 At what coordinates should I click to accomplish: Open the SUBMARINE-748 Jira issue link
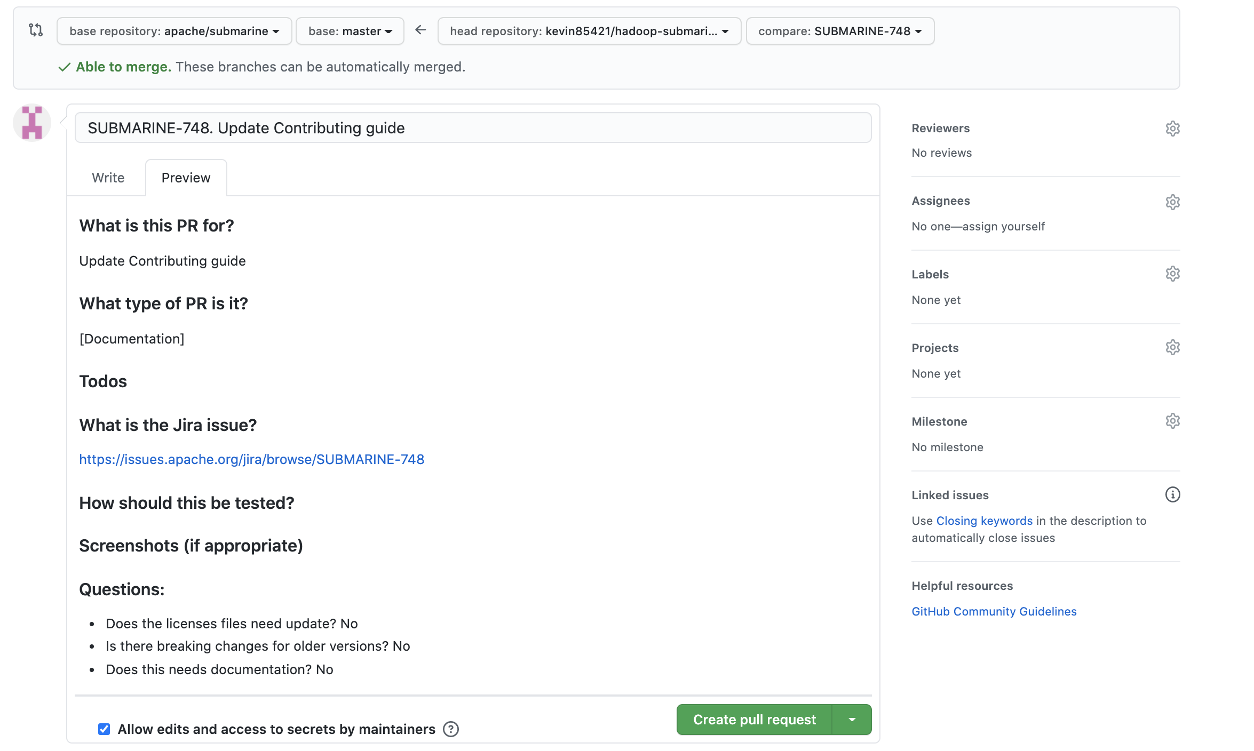coord(251,459)
